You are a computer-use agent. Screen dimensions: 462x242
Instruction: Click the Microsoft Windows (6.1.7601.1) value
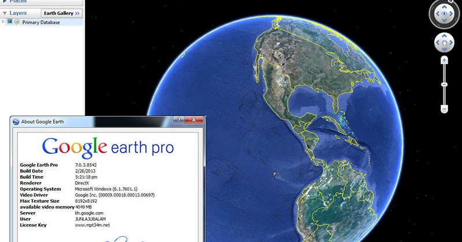click(x=106, y=189)
